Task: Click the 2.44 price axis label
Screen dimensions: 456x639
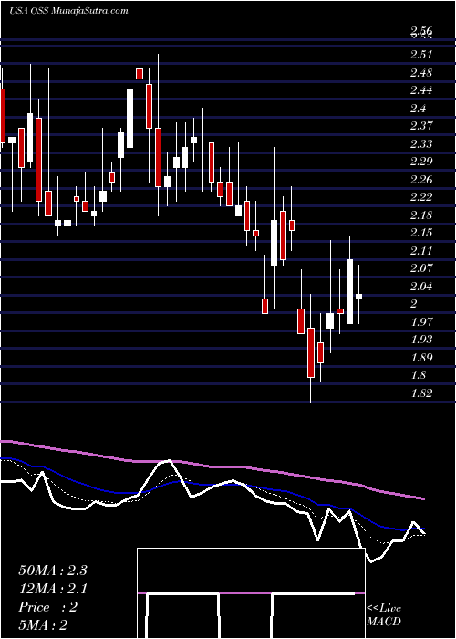Action: click(421, 90)
